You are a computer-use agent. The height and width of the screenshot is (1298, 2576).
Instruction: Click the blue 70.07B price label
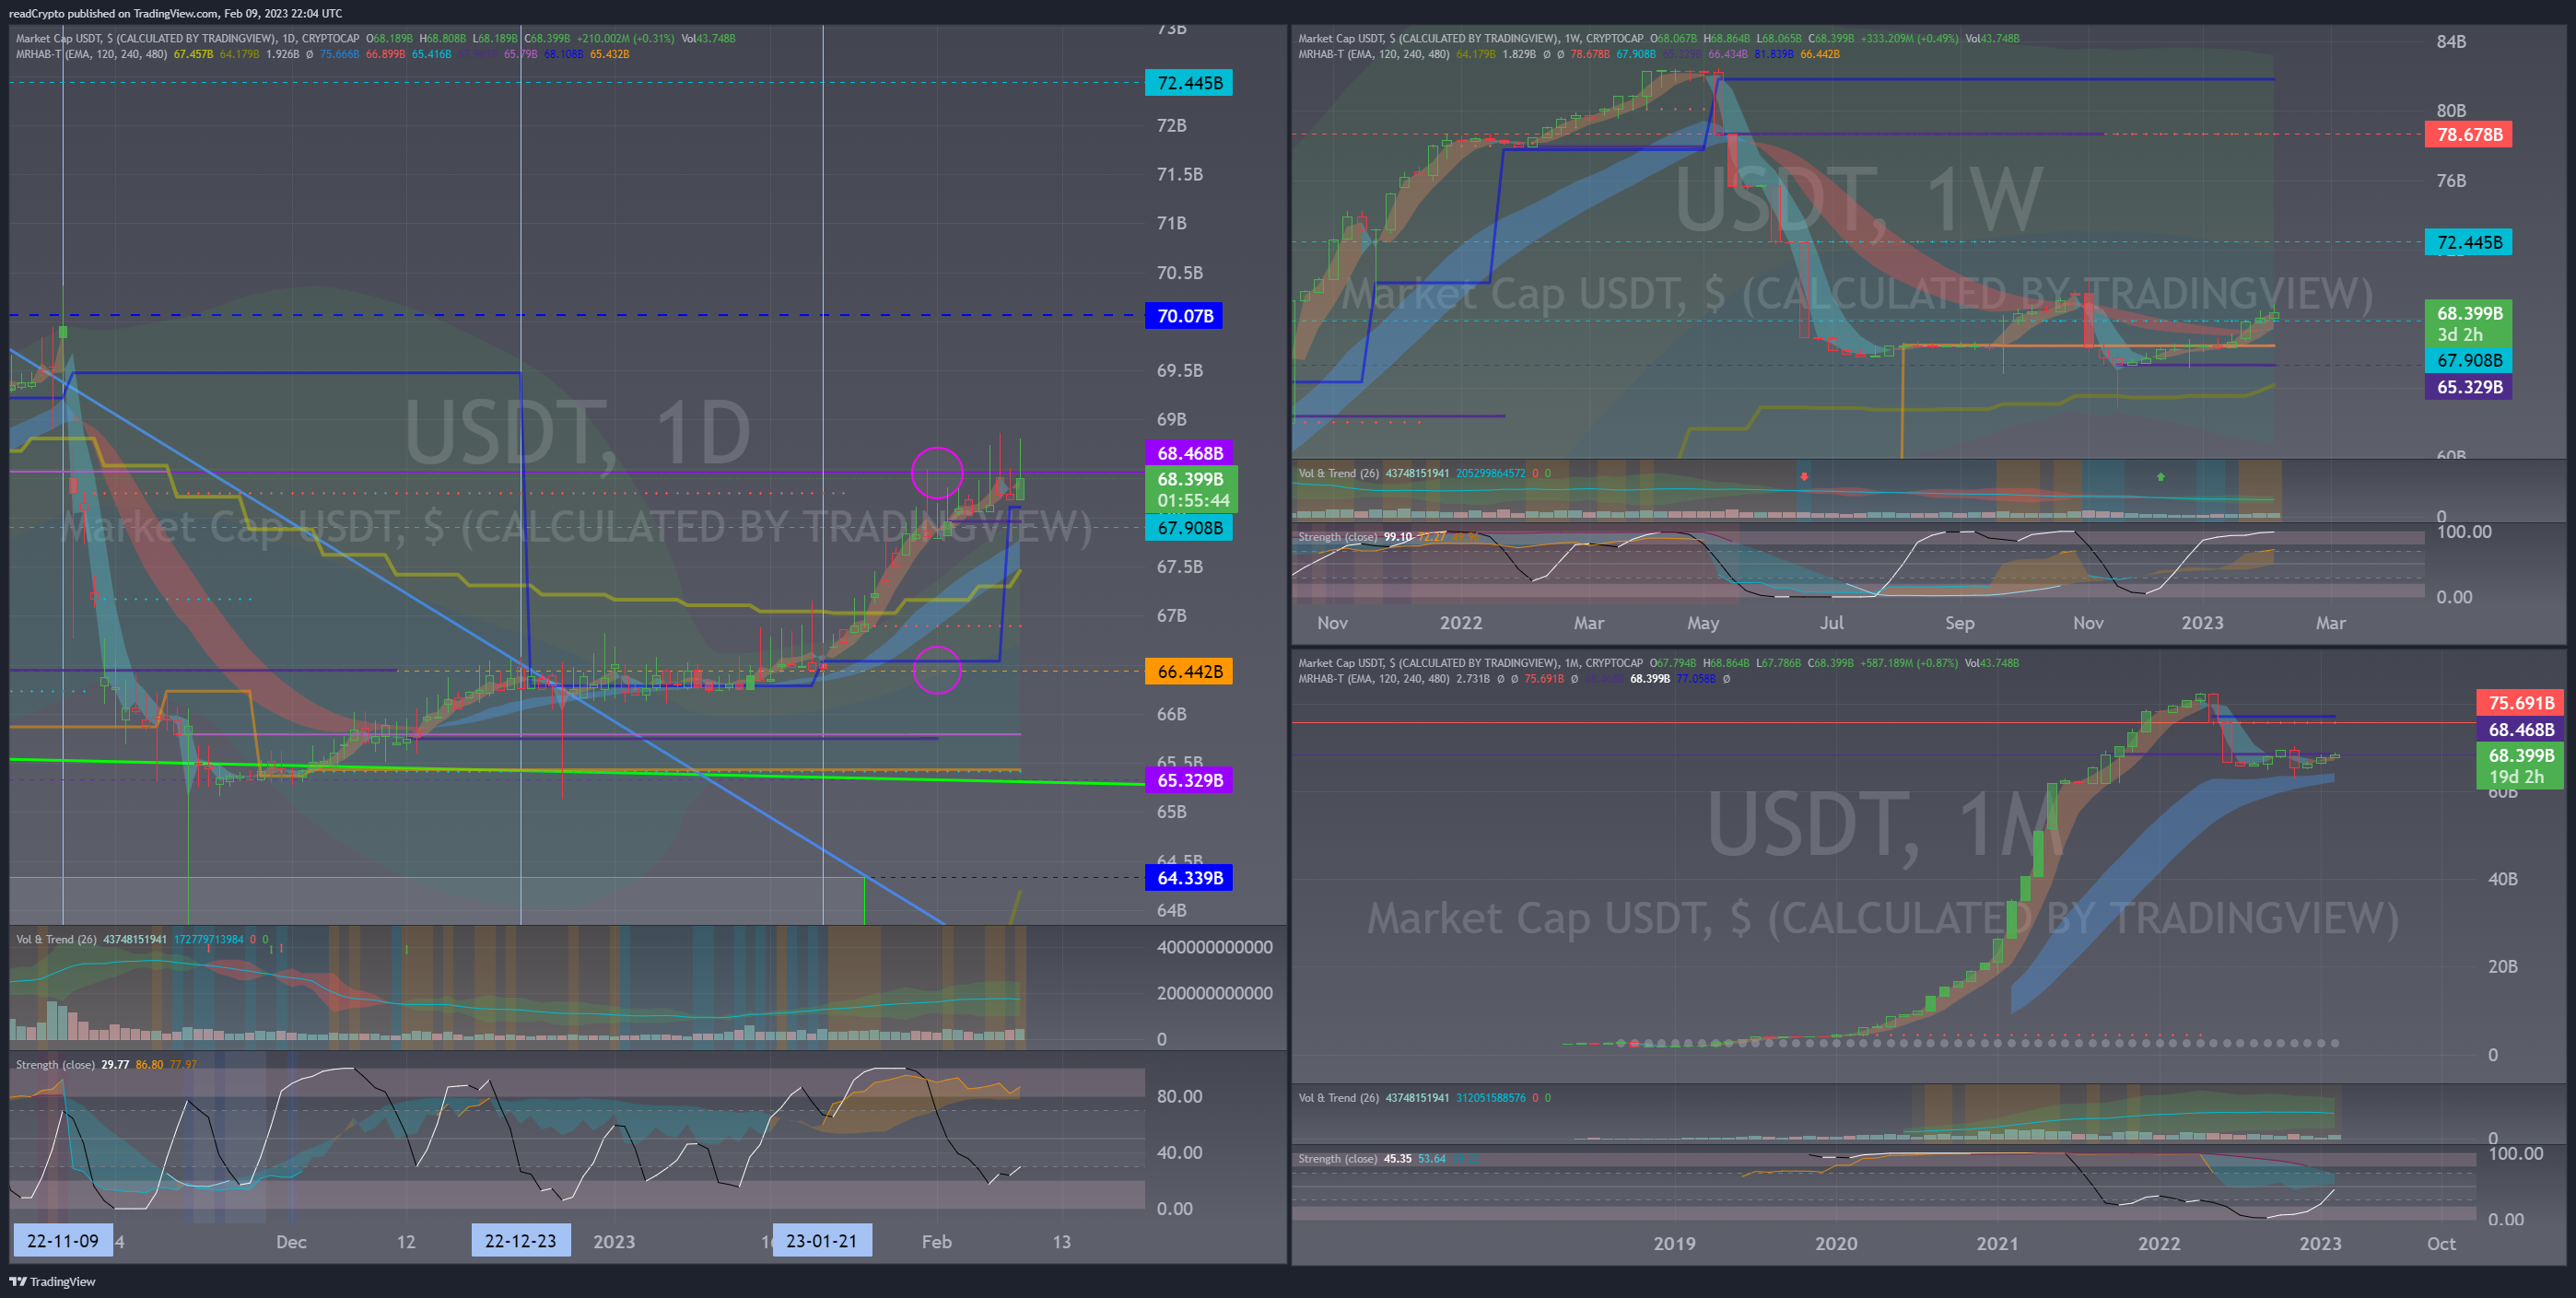click(1184, 316)
